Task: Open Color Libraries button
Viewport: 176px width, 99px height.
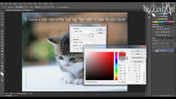Action: coord(138,62)
